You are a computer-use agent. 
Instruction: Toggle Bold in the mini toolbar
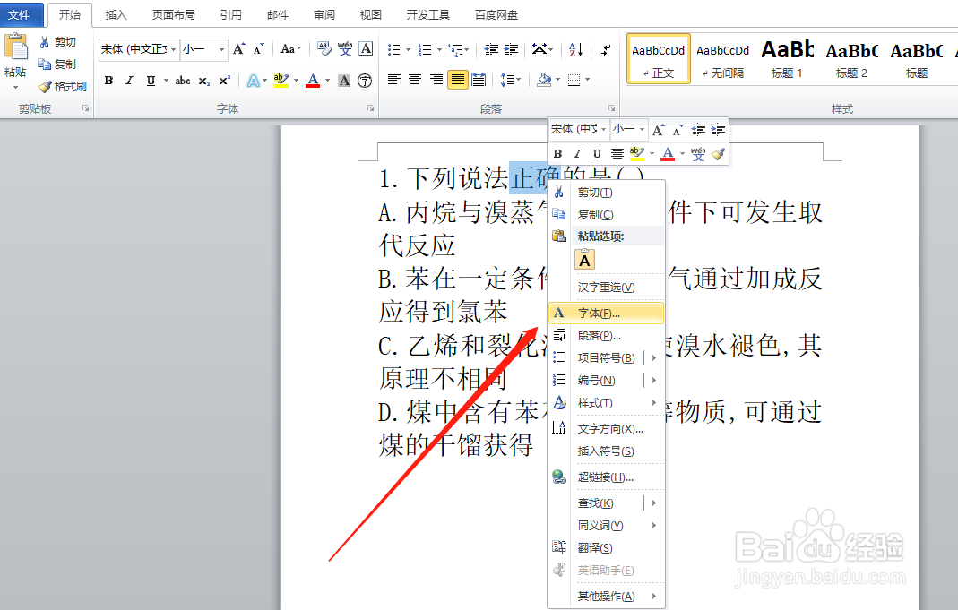point(557,154)
